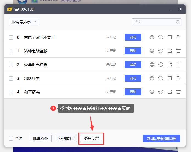Tick checkbox for emulator 4 和平精英

pyautogui.click(x=11, y=92)
